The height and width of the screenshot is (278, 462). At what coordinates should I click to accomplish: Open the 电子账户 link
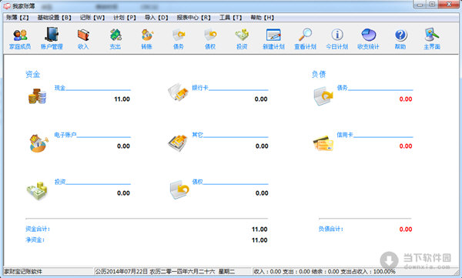click(x=65, y=135)
